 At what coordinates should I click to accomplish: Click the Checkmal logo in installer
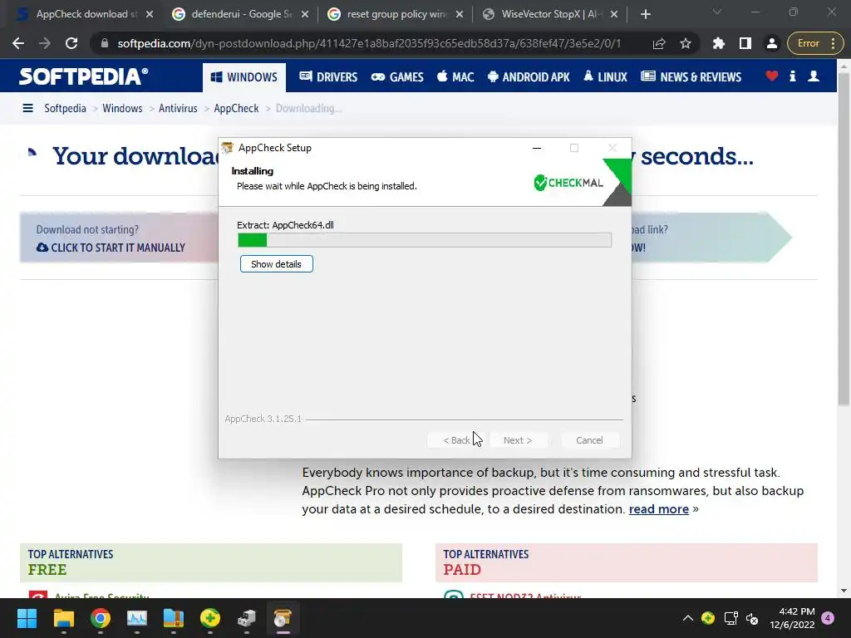coord(568,183)
